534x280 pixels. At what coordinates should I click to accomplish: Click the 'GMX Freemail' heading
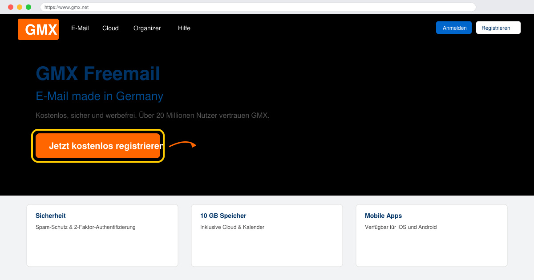[98, 73]
